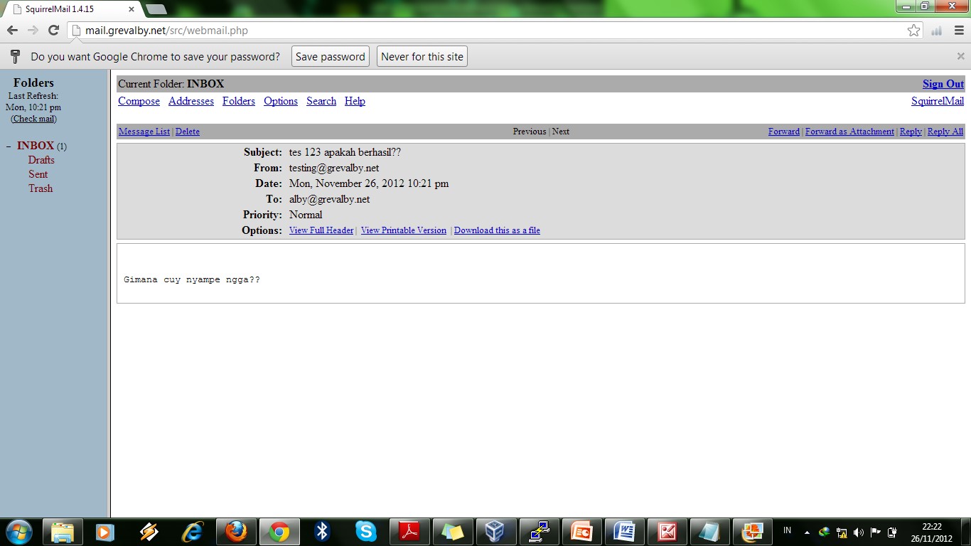Open the Options menu in SquirrelMail
The width and height of the screenshot is (971, 546).
(280, 101)
